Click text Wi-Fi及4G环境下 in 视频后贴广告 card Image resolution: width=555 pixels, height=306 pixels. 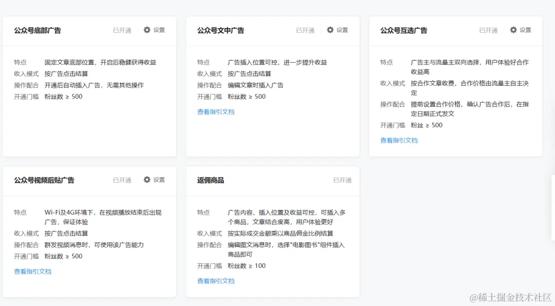69,213
